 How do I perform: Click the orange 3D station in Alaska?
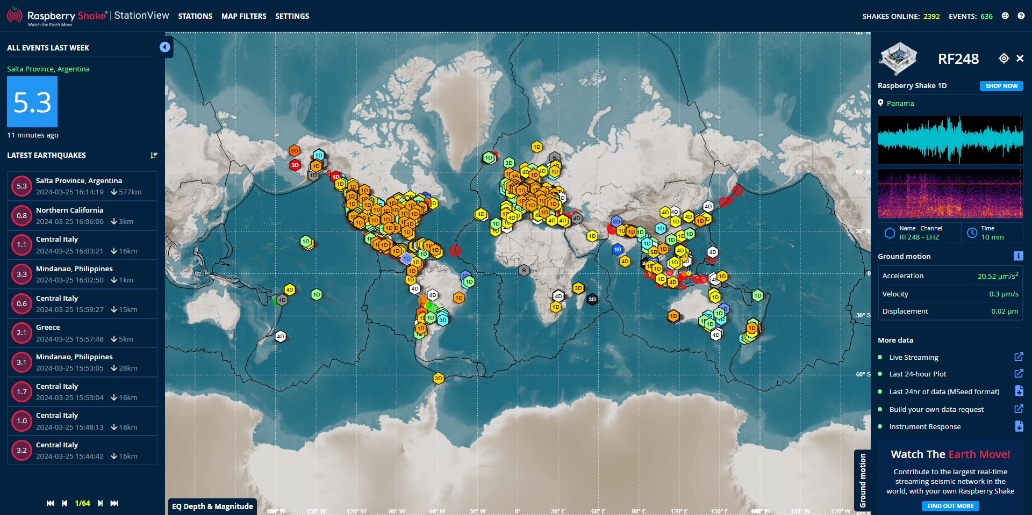tap(294, 150)
